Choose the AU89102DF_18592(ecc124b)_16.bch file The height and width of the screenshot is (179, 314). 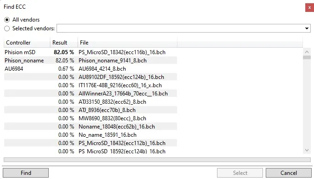tap(90, 77)
